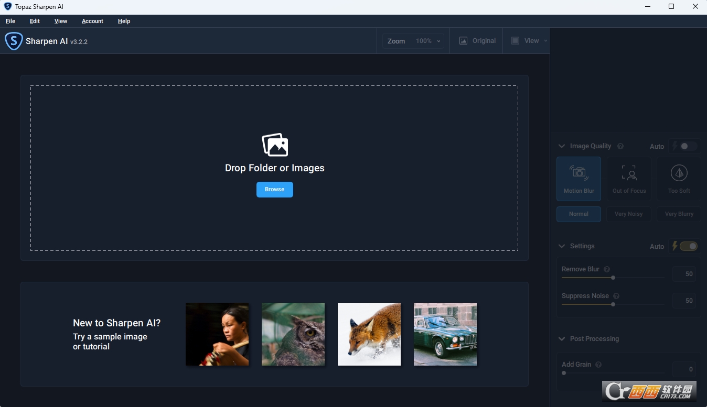Open the Zoom 100% dropdown

tap(413, 41)
